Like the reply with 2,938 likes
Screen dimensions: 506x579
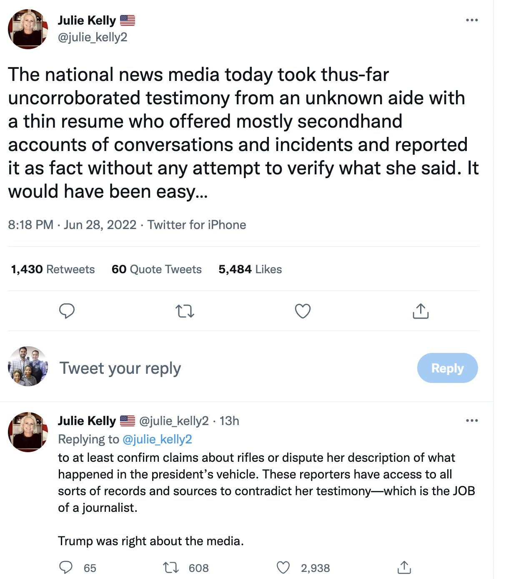(283, 567)
